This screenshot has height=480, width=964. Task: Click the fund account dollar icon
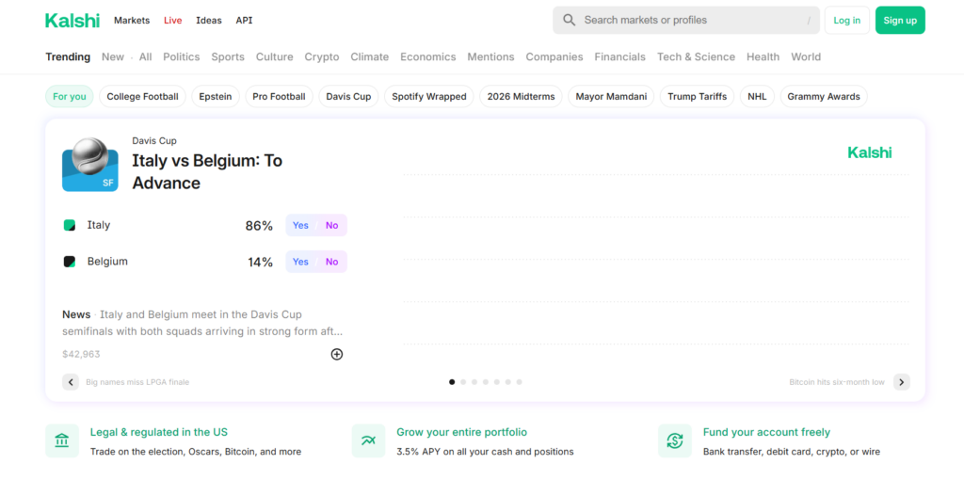click(x=674, y=440)
